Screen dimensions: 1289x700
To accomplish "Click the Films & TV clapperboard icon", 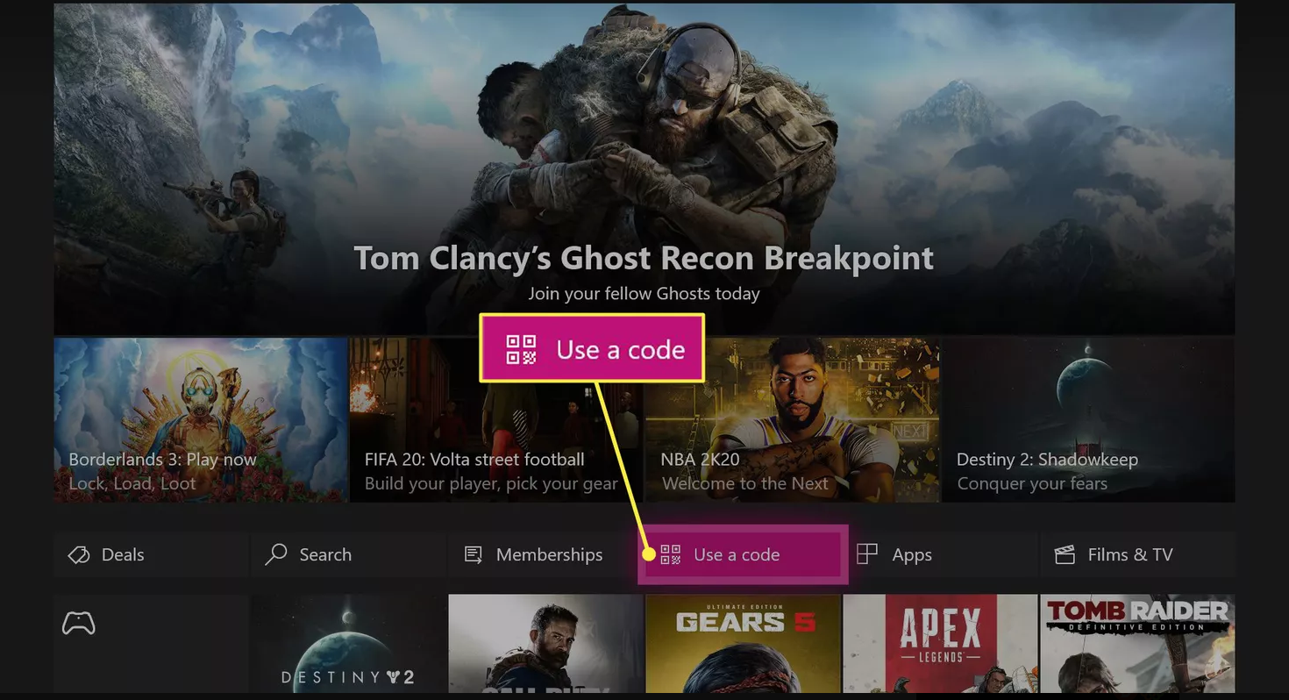I will (1065, 554).
